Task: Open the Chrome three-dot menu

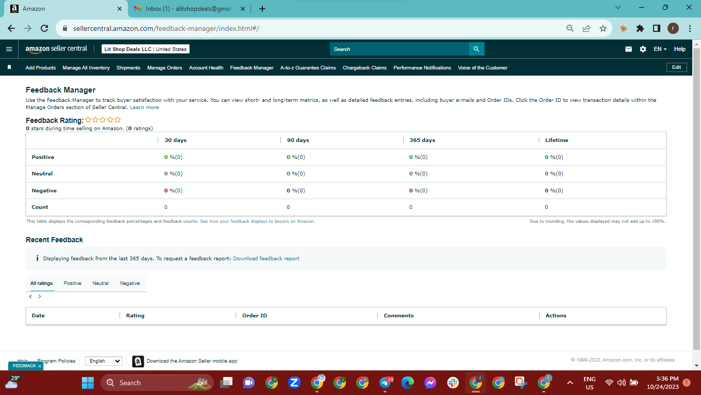Action: pos(690,28)
